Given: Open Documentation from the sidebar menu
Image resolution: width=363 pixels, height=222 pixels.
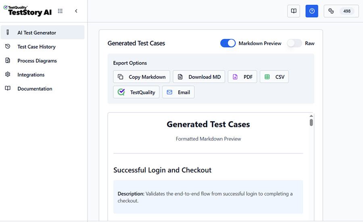Looking at the screenshot, I should pos(35,89).
